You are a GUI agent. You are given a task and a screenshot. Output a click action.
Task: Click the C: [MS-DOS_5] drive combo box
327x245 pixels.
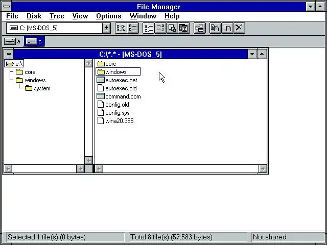click(58, 28)
